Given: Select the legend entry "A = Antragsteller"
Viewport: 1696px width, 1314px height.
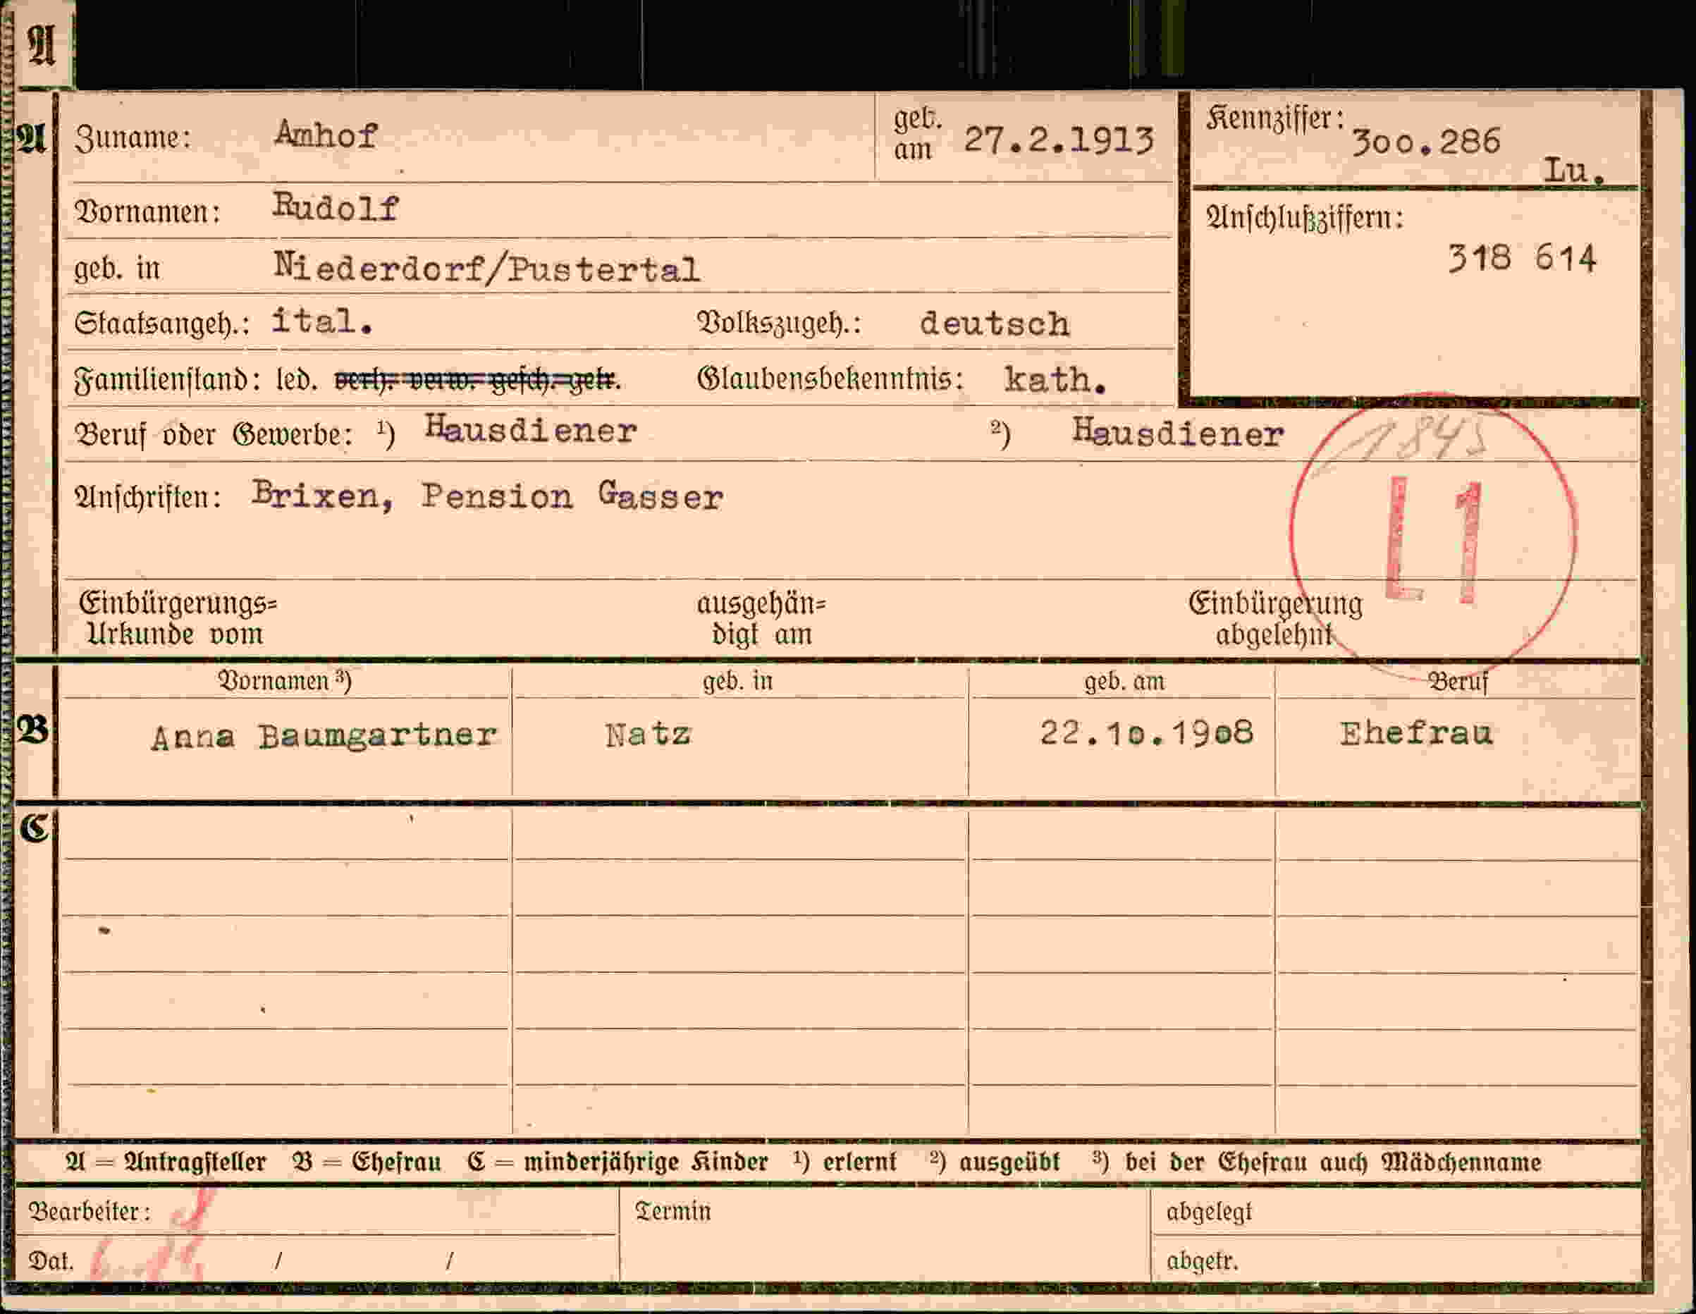Looking at the screenshot, I should click(x=166, y=1162).
